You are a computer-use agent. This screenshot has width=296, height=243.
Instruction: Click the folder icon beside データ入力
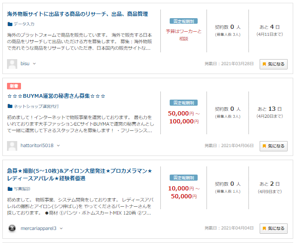10,24
